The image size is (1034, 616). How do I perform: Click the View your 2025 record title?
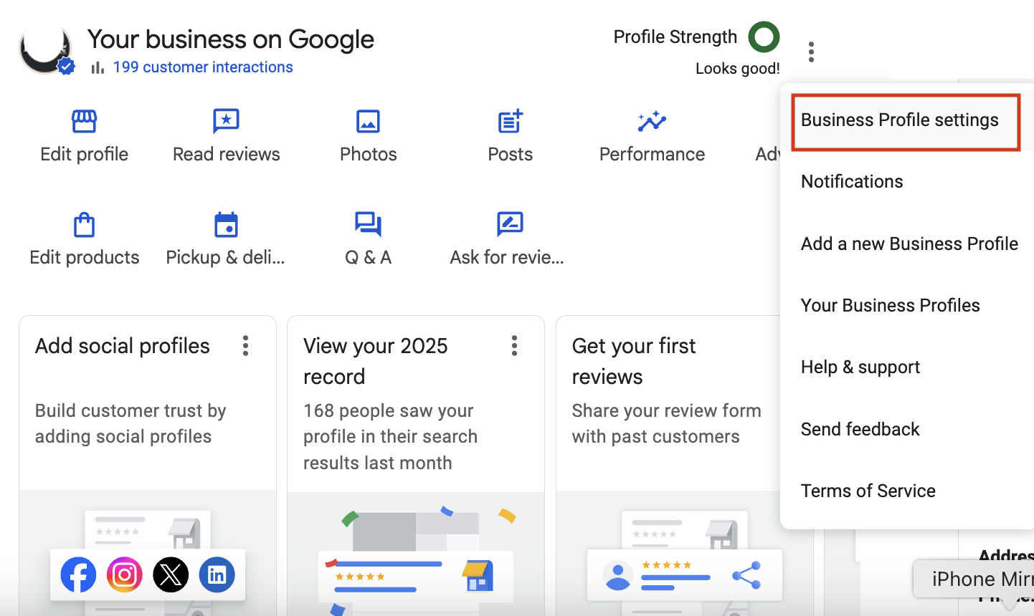pos(375,361)
